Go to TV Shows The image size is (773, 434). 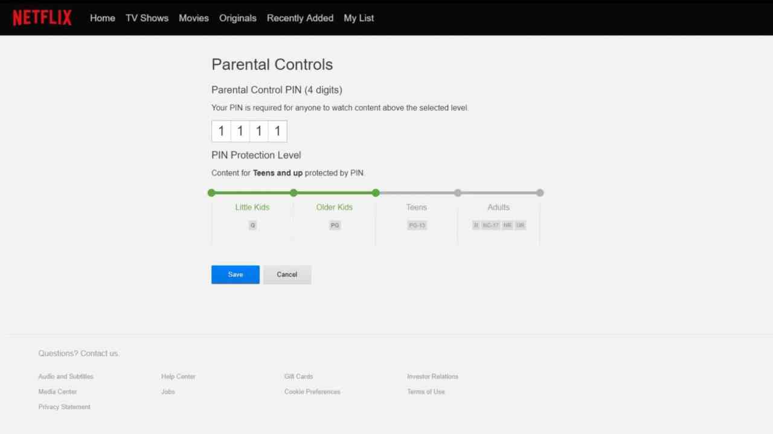point(147,18)
